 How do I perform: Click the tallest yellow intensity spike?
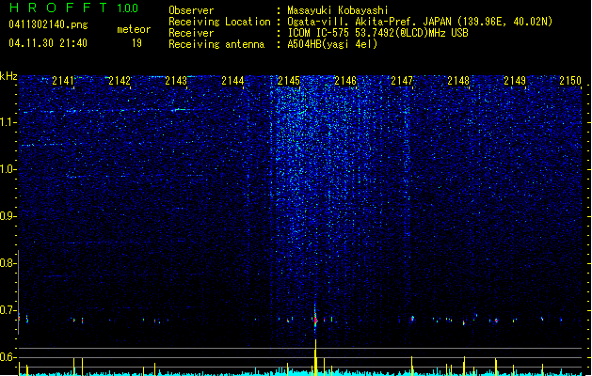pyautogui.click(x=315, y=357)
